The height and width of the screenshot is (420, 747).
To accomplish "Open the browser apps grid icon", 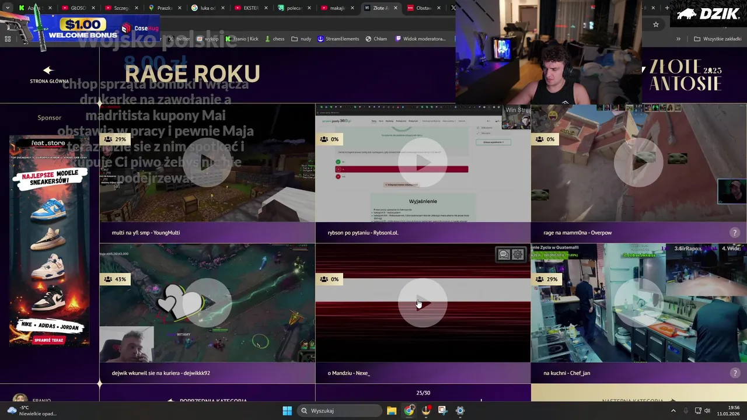I will tap(8, 39).
